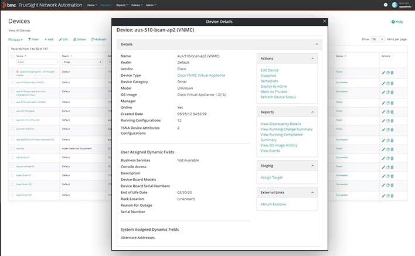Click Refresh Device Status link

pos(278,97)
